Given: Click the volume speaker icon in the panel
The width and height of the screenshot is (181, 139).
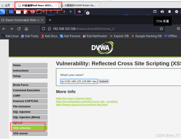Looking at the screenshot, I should point(162,12).
